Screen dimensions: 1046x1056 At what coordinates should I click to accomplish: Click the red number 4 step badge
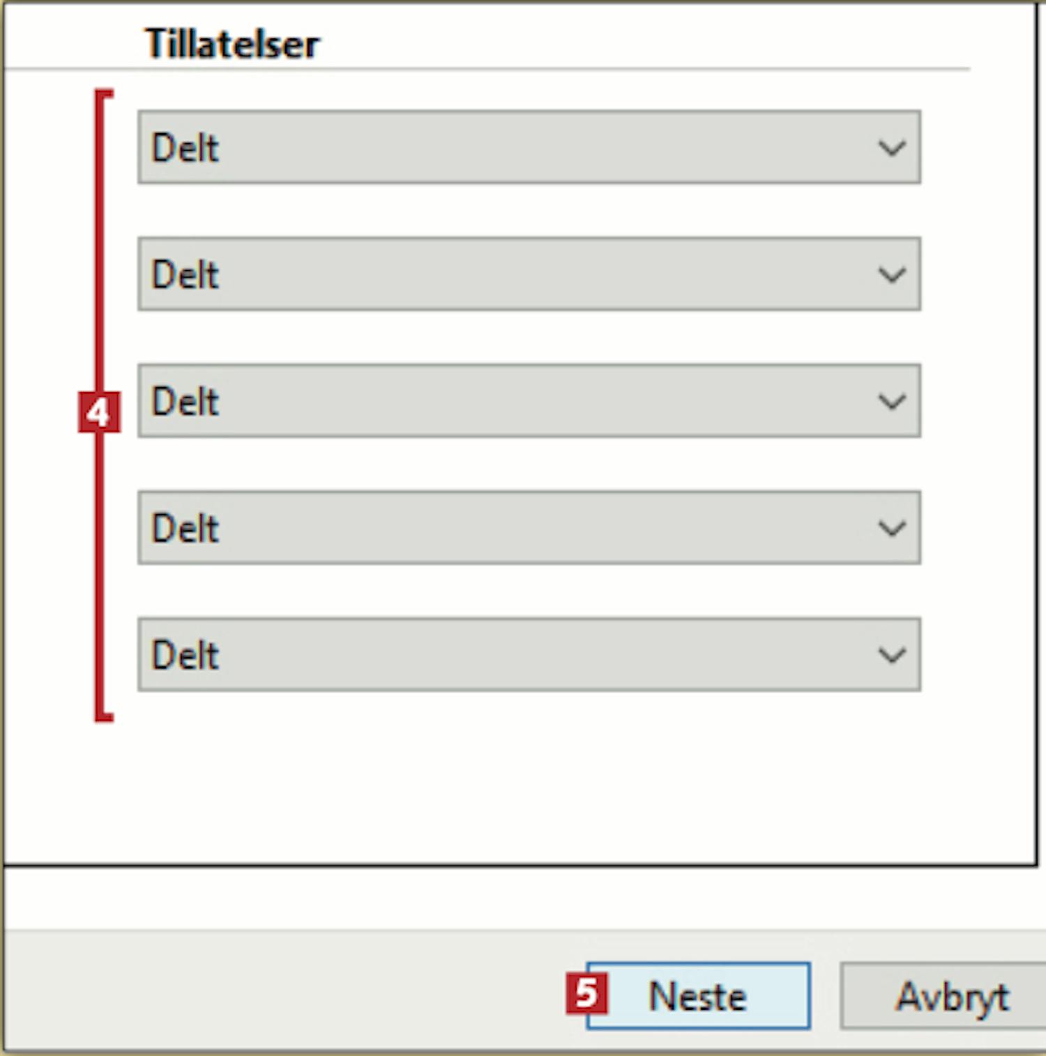pyautogui.click(x=98, y=412)
